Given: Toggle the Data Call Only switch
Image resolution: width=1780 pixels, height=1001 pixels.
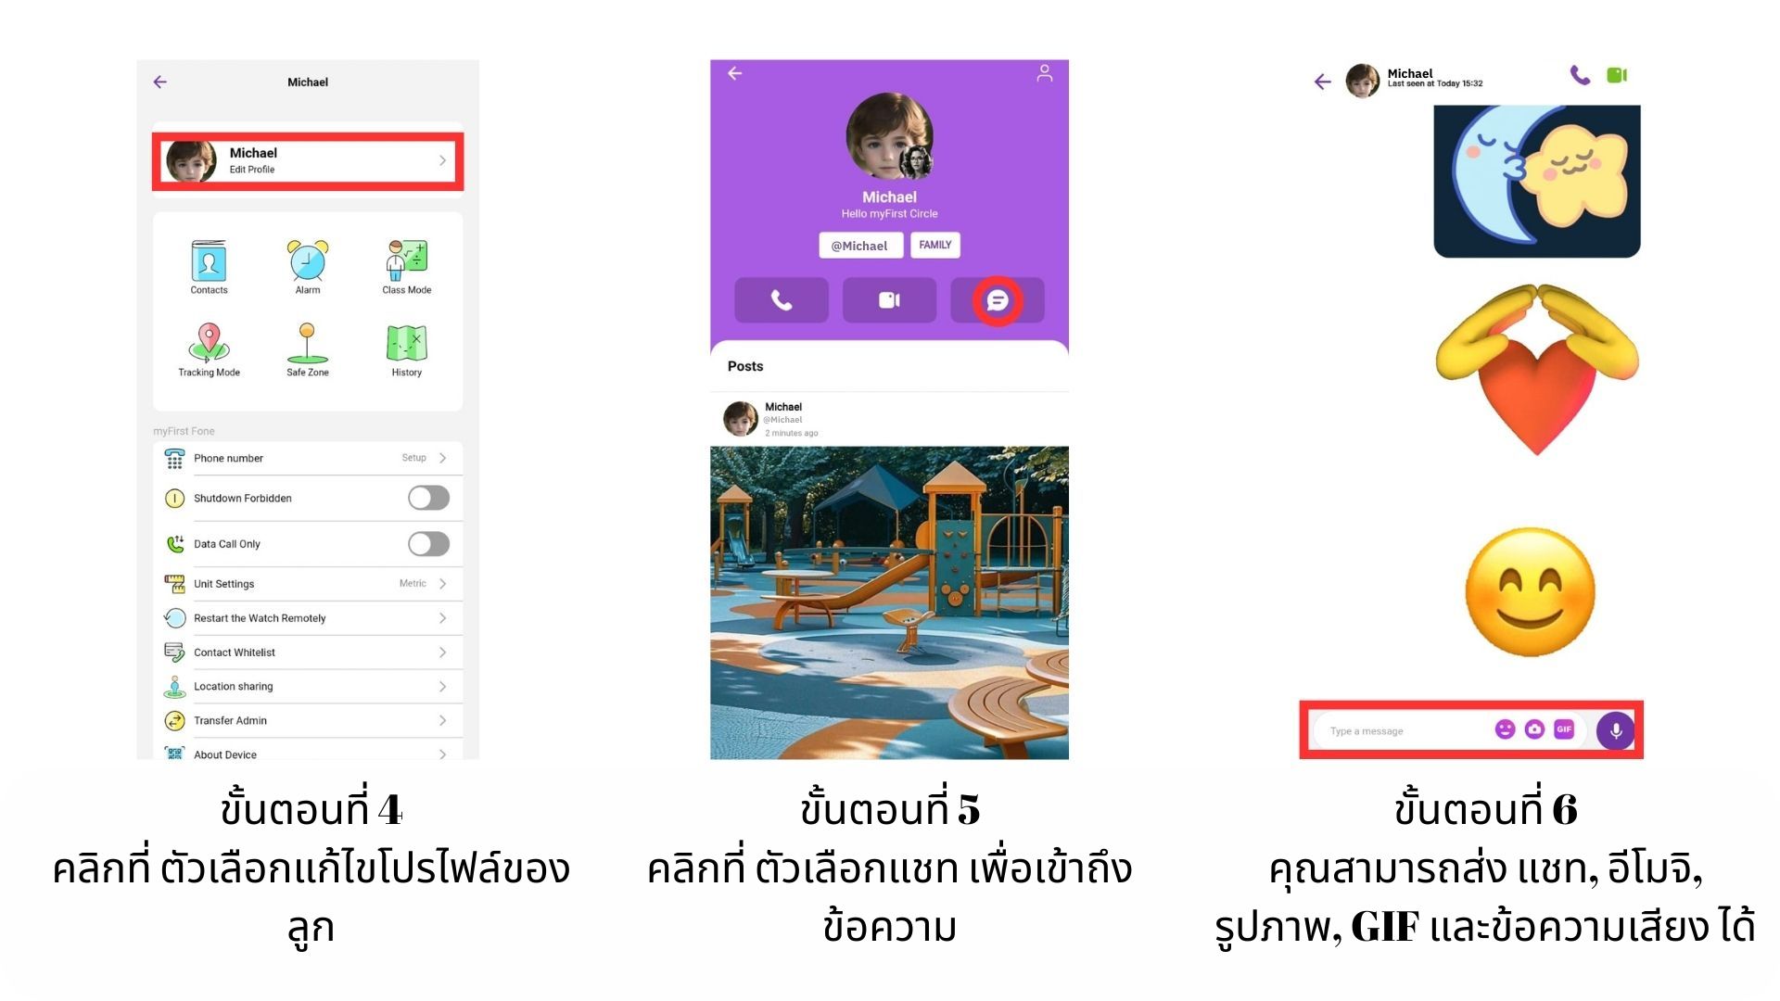Looking at the screenshot, I should pyautogui.click(x=429, y=544).
